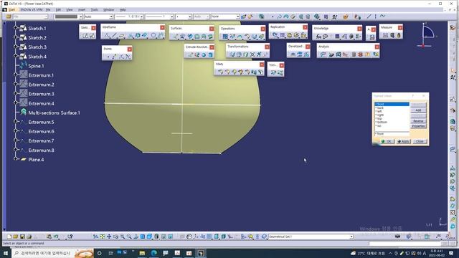
Task: Select the Measure Between tool
Action: [385, 35]
